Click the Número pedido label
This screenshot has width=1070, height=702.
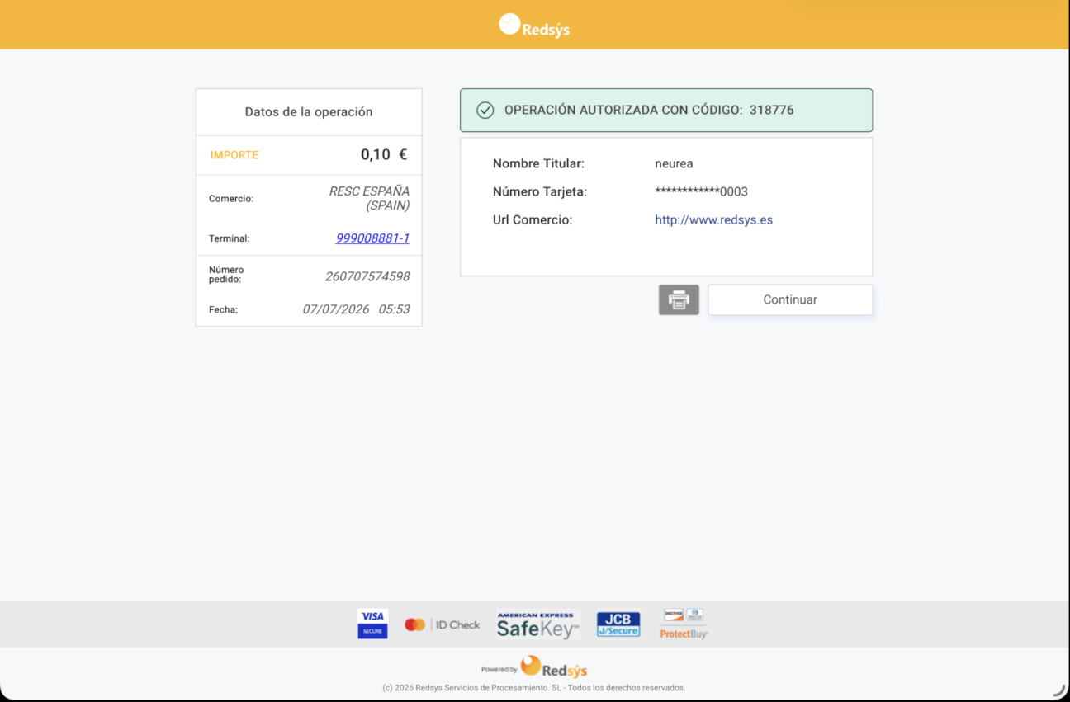(226, 275)
